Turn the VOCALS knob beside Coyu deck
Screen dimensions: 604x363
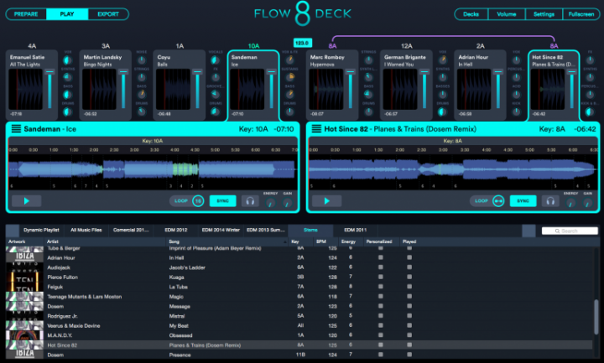tap(216, 60)
